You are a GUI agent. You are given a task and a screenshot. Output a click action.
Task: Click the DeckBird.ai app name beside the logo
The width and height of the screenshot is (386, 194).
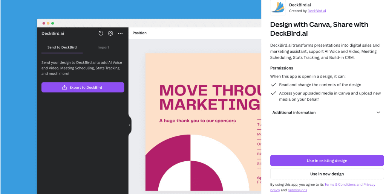pyautogui.click(x=300, y=5)
